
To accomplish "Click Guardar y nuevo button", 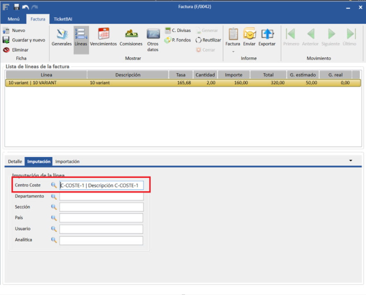I will [x=24, y=40].
